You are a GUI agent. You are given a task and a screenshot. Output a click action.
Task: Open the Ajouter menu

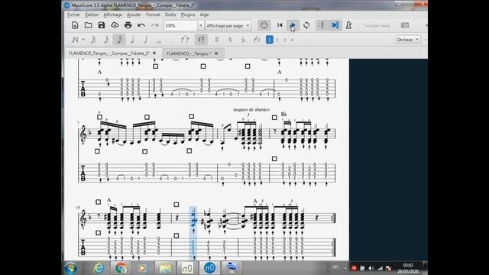point(134,15)
